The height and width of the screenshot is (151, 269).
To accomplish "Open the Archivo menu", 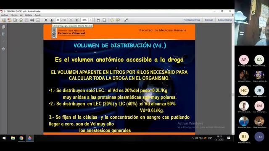I will click(5, 15).
